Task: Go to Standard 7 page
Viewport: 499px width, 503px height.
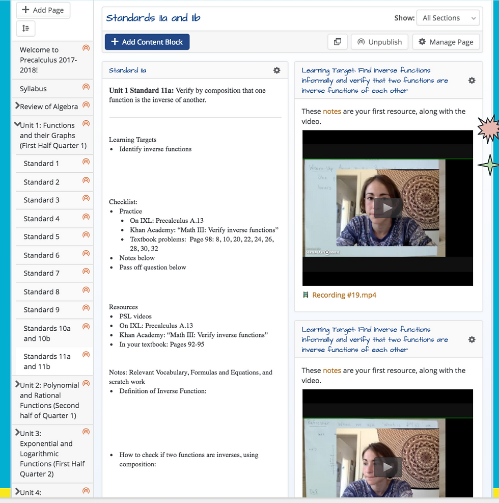Action: click(x=41, y=273)
